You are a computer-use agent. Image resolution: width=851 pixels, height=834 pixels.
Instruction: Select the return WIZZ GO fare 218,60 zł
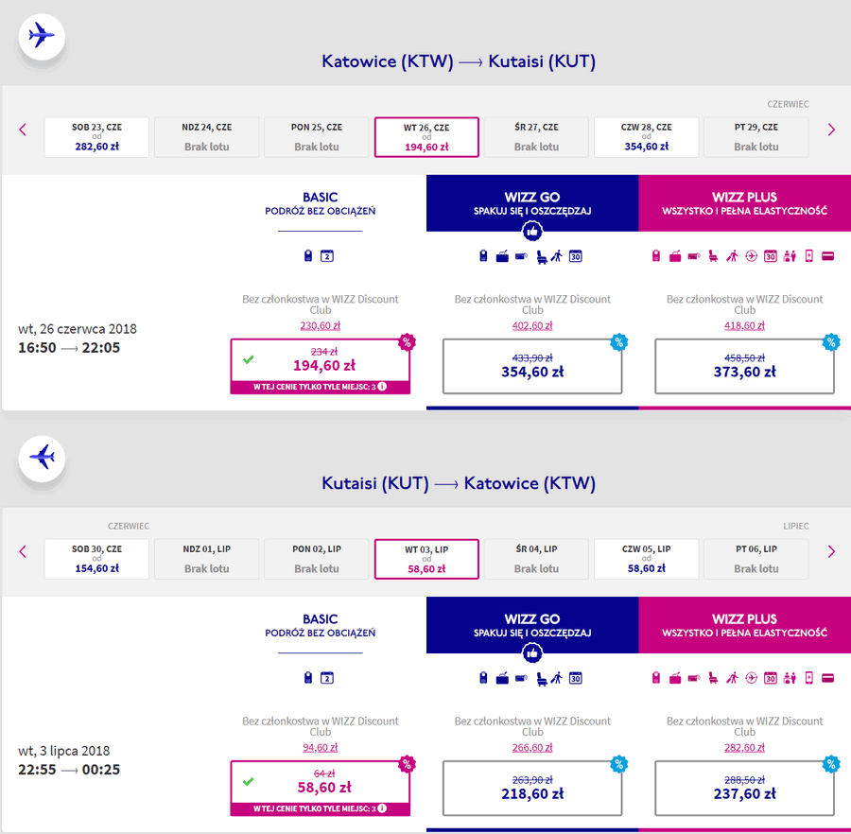click(x=531, y=788)
